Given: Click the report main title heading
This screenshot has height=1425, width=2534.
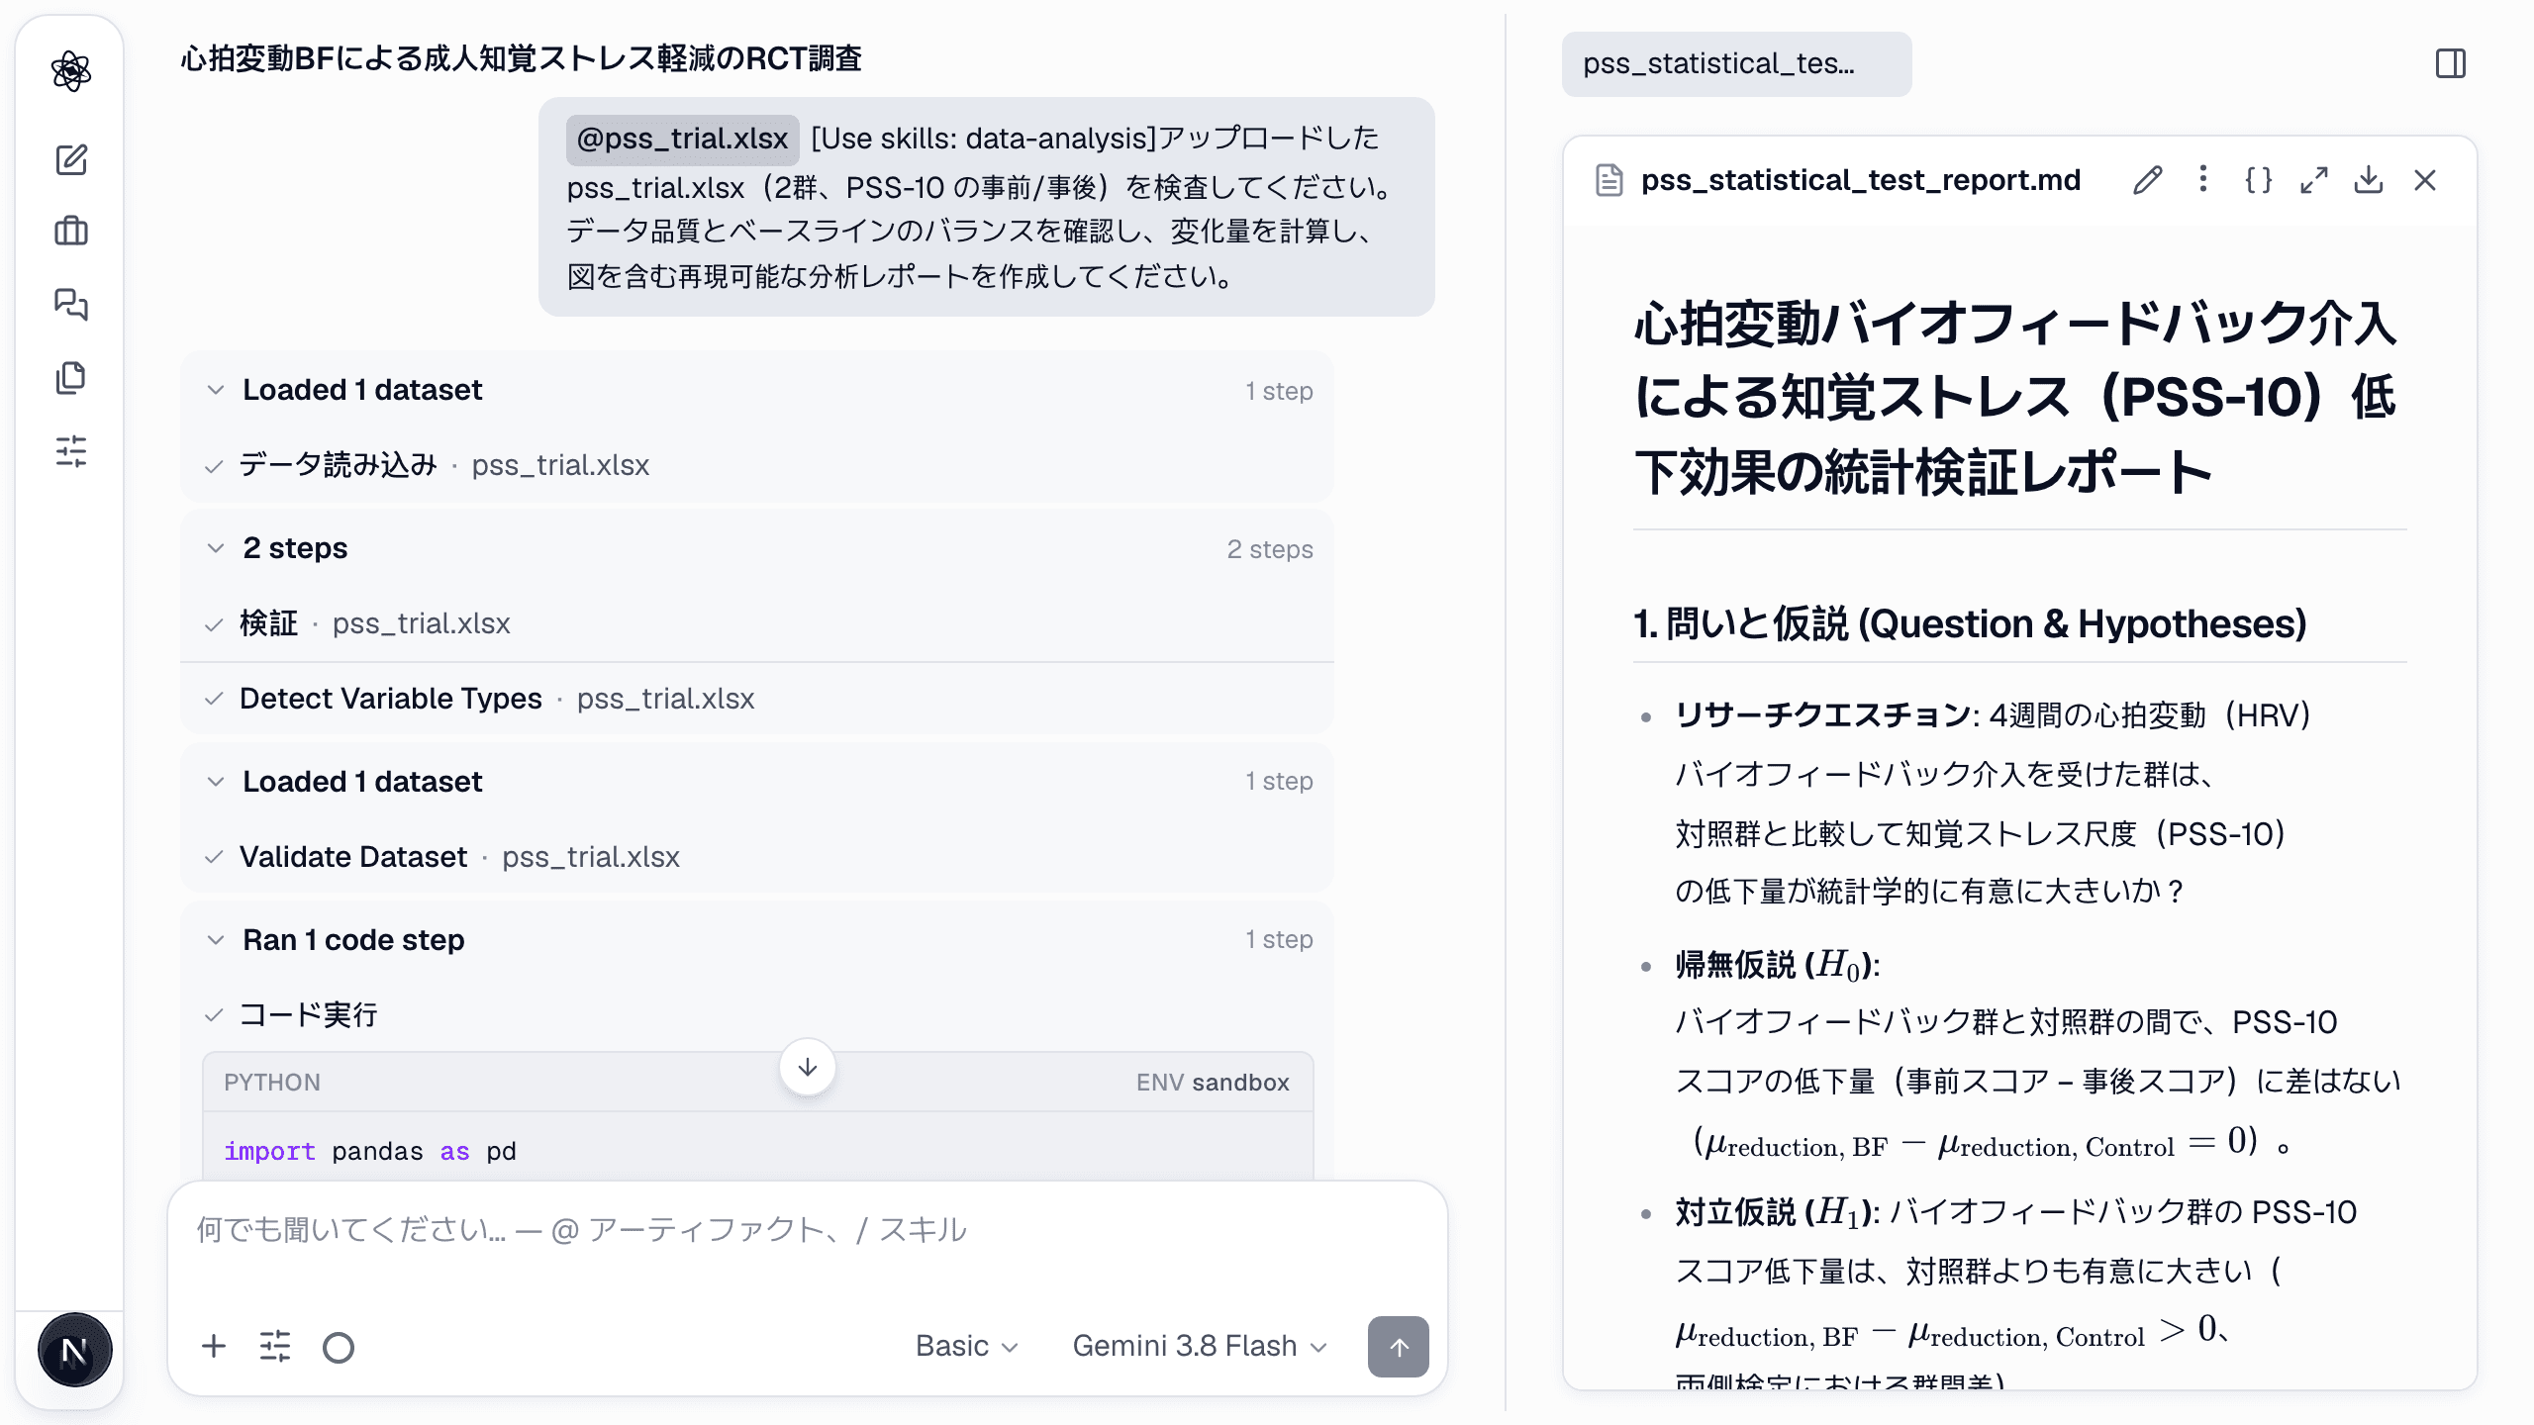Looking at the screenshot, I should (x=2015, y=397).
